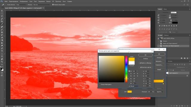
Task: Create new document from state icon in History
Action: [x=181, y=58]
